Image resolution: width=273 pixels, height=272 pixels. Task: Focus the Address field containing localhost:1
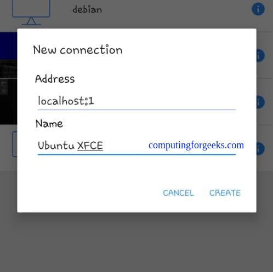tap(136, 101)
